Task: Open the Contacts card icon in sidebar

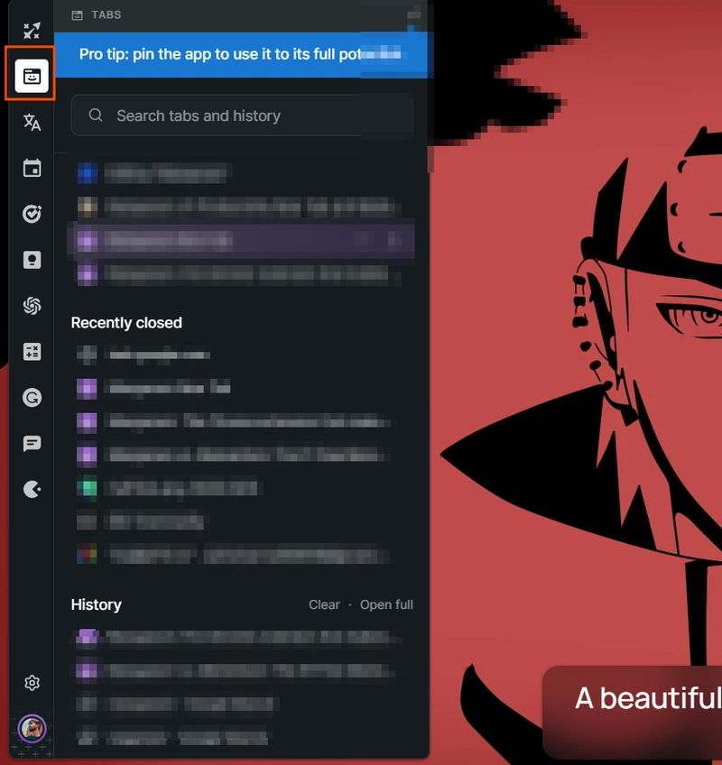Action: point(32,260)
